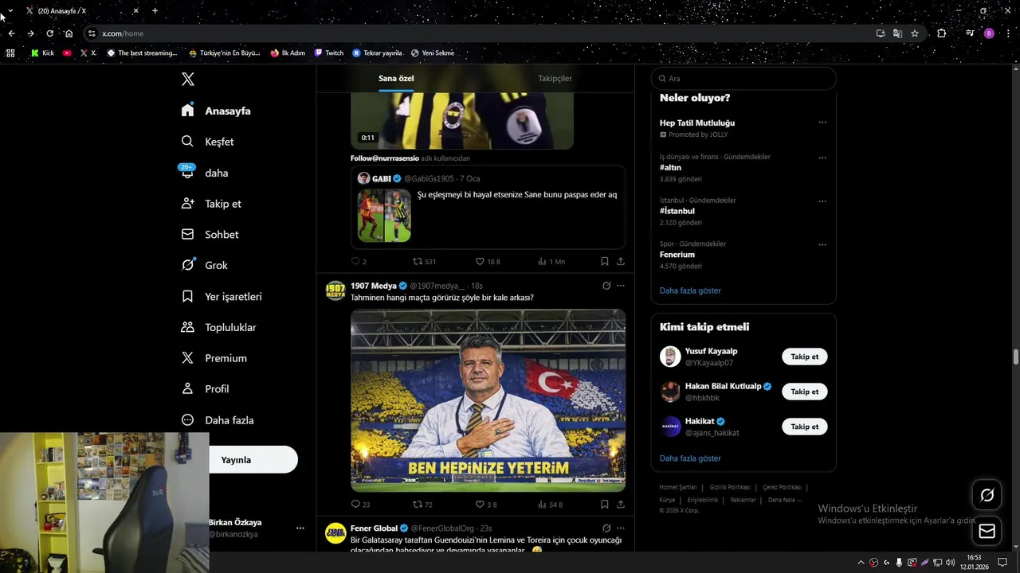1020x573 pixels.
Task: Switch to Takipçiler tab
Action: pyautogui.click(x=555, y=78)
